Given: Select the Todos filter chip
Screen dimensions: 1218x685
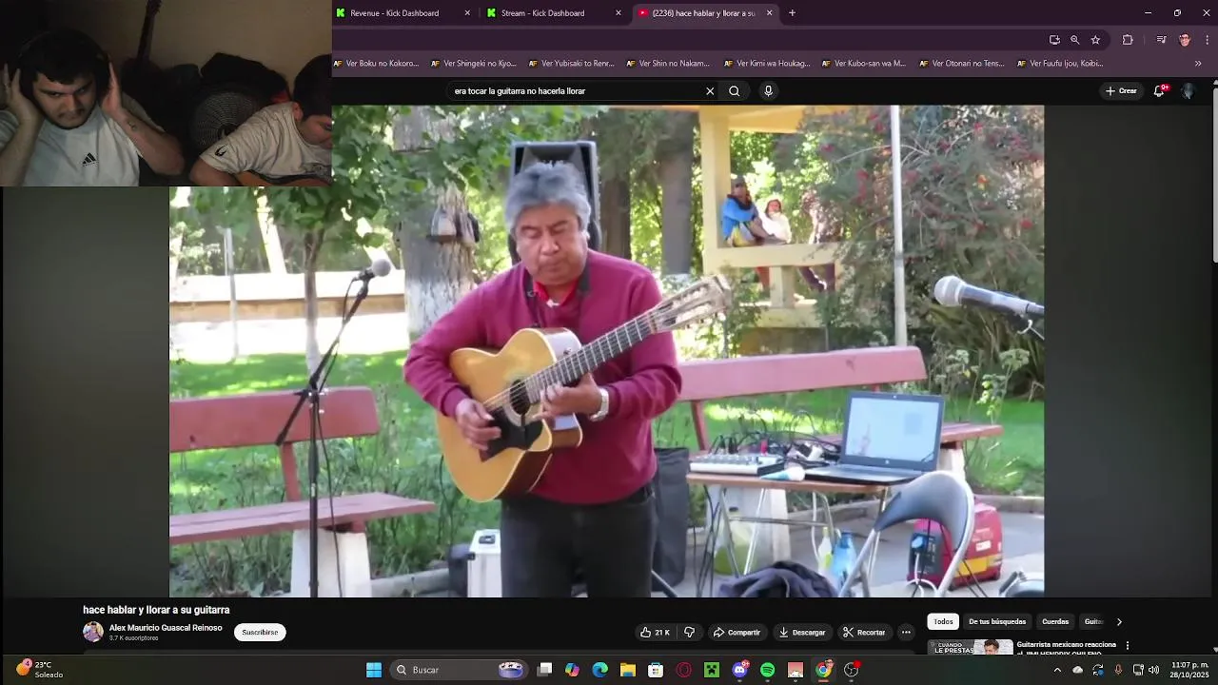Looking at the screenshot, I should pyautogui.click(x=943, y=621).
